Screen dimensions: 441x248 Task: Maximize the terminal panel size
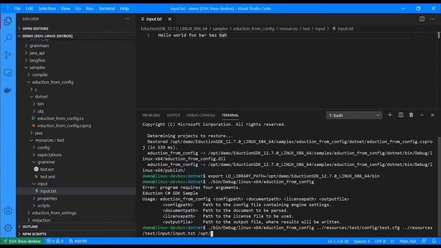[x=422, y=115]
